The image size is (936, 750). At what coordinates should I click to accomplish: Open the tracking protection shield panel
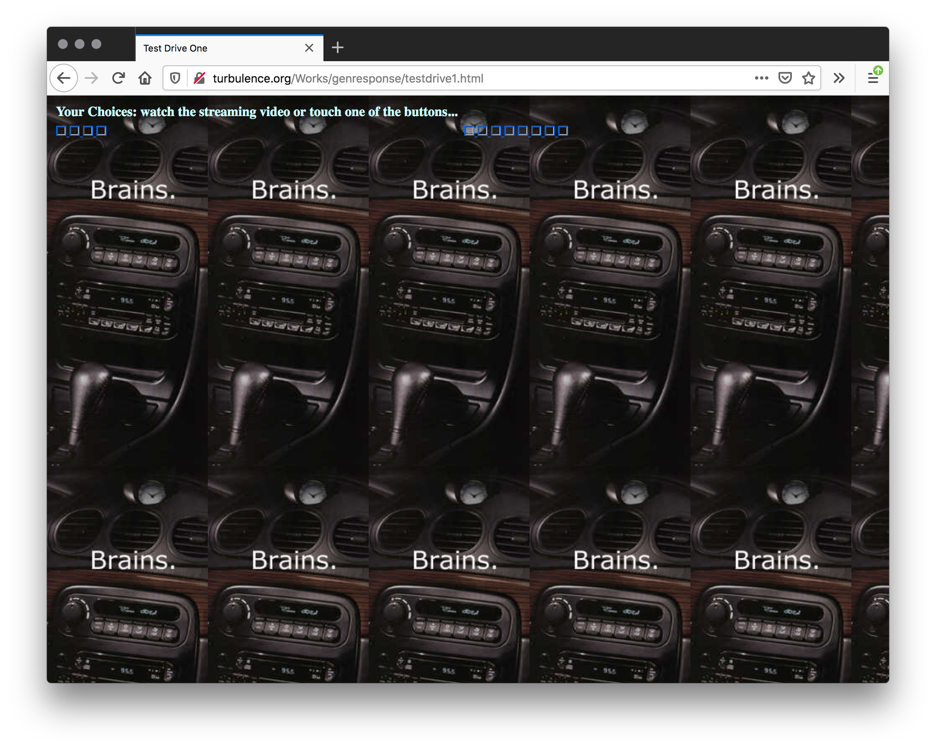click(175, 78)
